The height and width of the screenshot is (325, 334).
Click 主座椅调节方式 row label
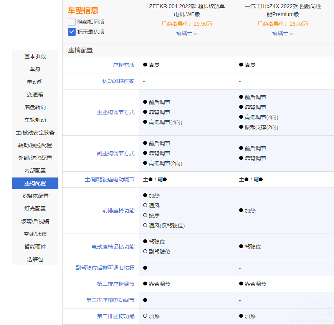click(116, 113)
